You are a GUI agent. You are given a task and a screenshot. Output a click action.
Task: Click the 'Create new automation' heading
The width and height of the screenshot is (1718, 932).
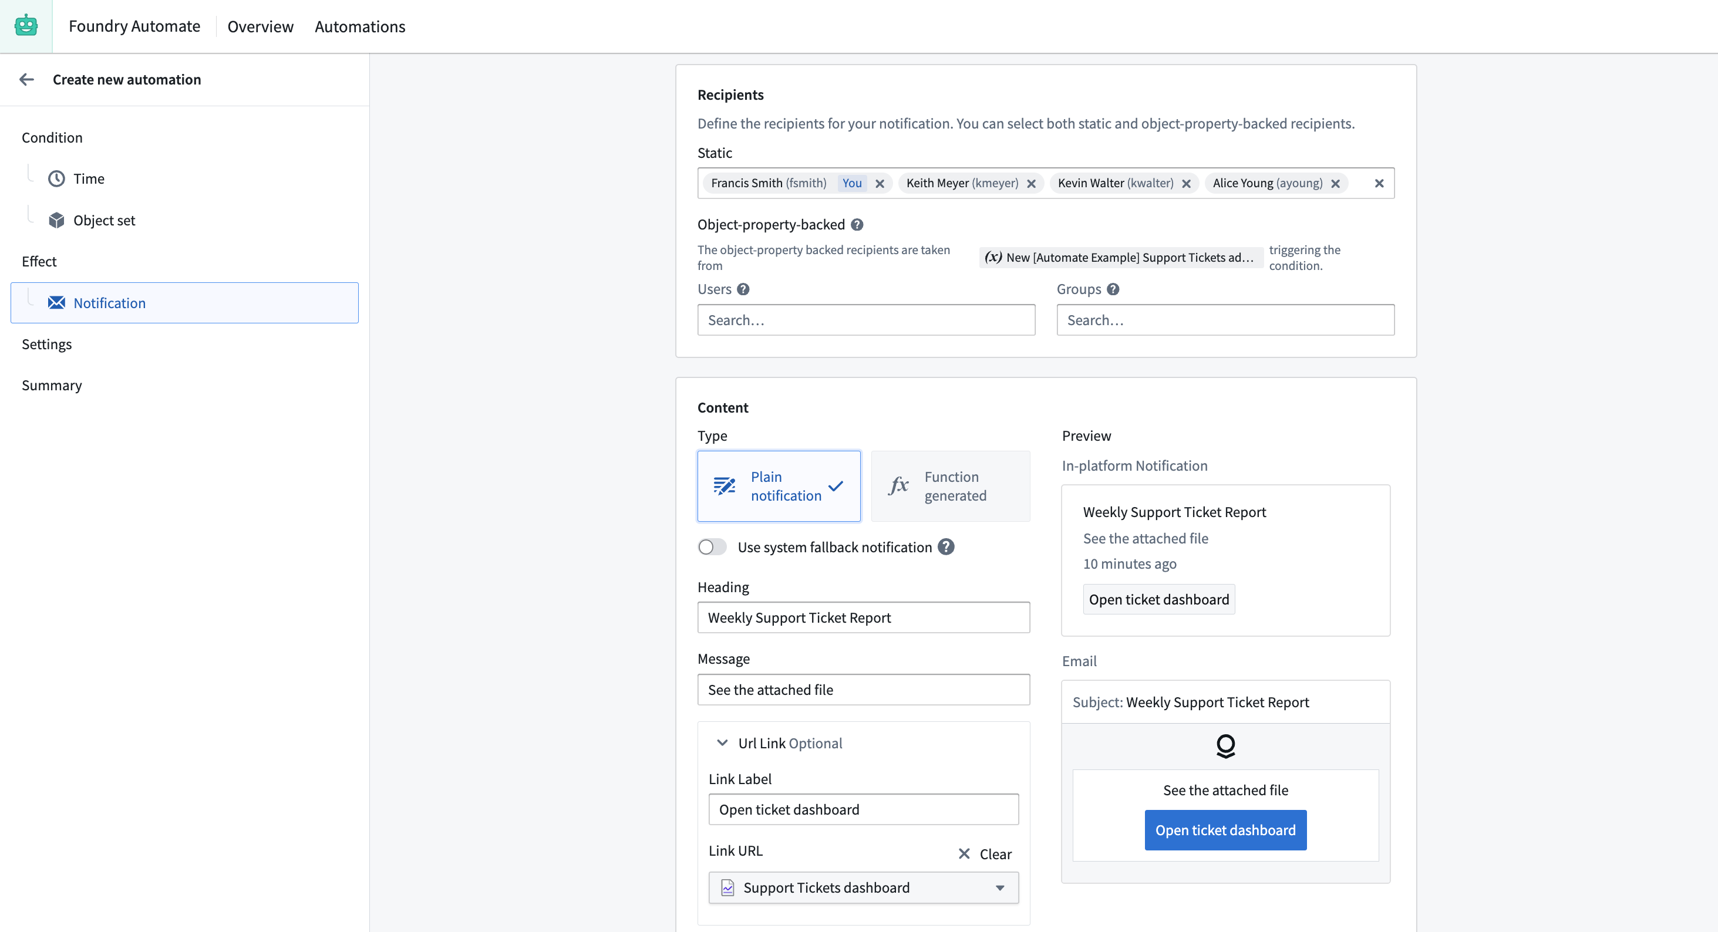(127, 79)
